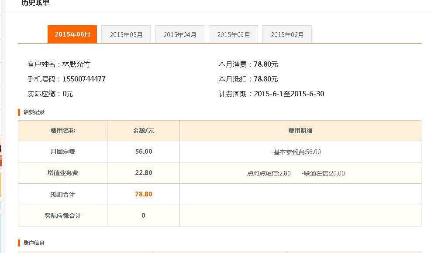Click the 话费记录 section header
This screenshot has width=431, height=253.
click(x=34, y=112)
